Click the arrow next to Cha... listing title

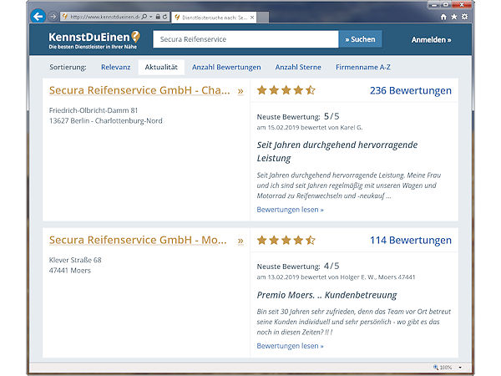pos(240,91)
